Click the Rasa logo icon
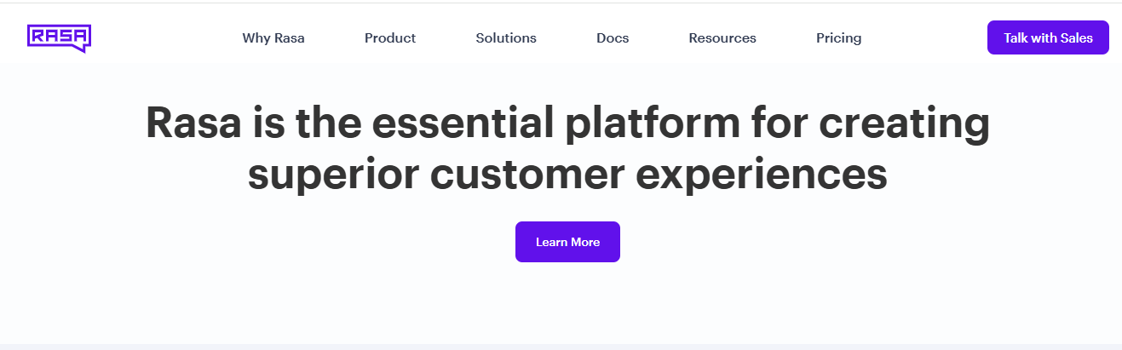 (x=59, y=38)
